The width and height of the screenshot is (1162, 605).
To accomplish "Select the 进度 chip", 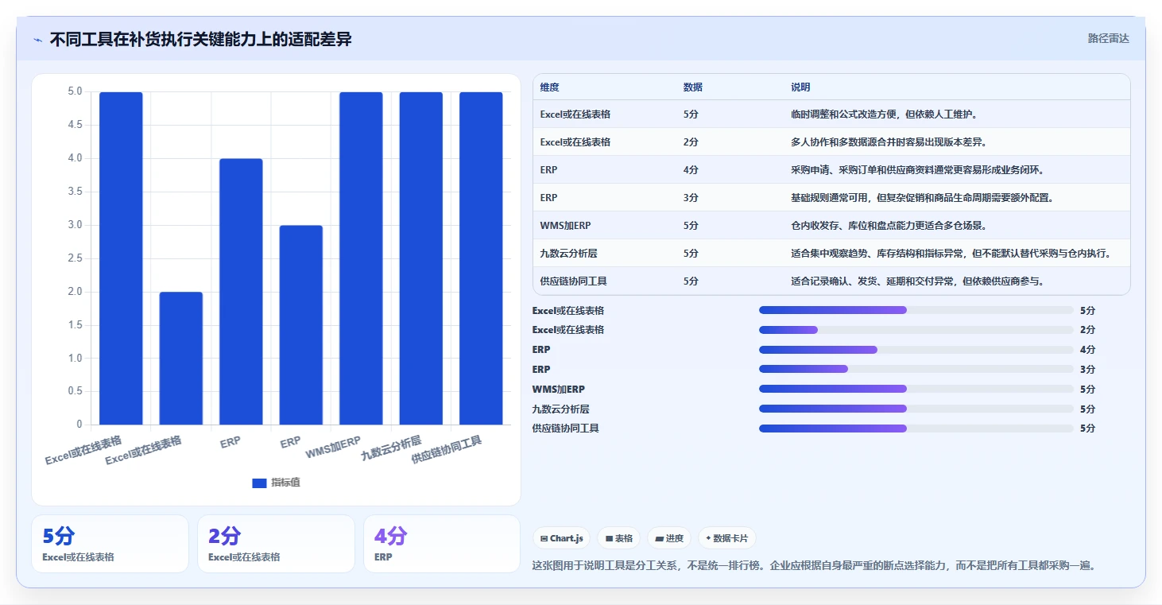I will 669,538.
